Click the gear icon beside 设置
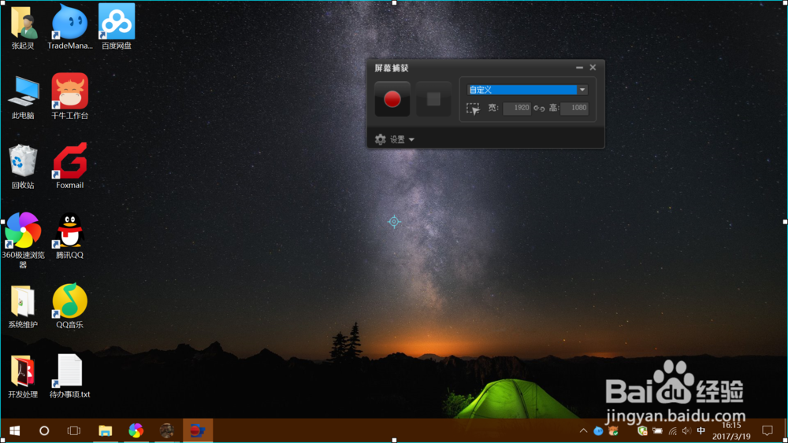The height and width of the screenshot is (443, 788). pos(381,139)
